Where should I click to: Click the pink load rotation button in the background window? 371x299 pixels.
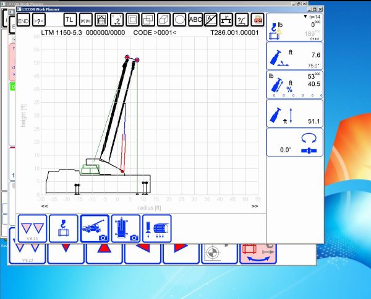point(258,254)
